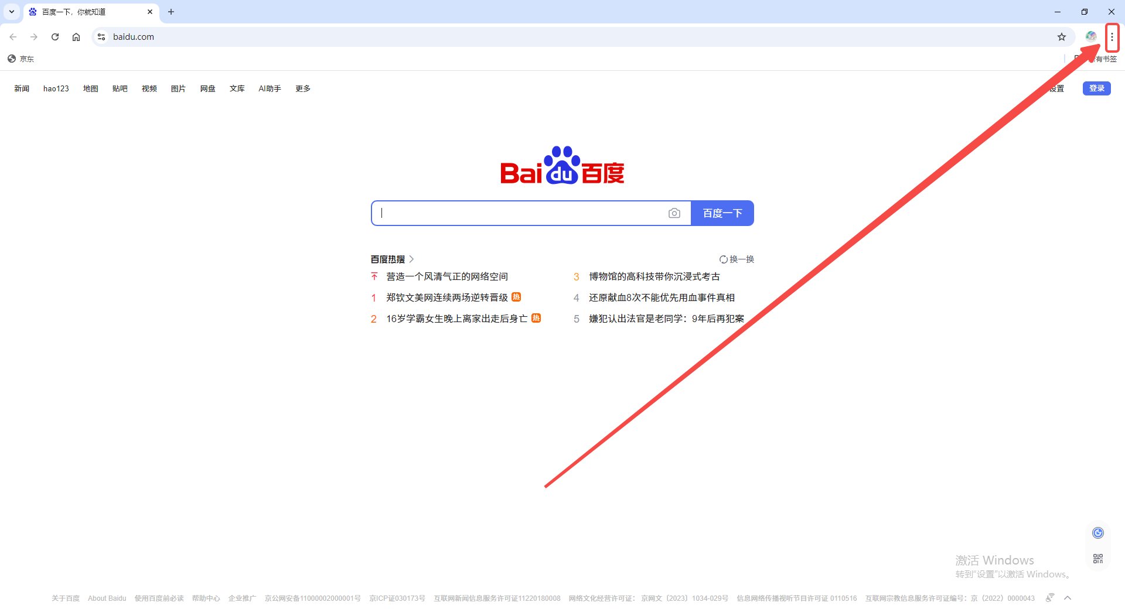The width and height of the screenshot is (1125, 609).
Task: Bookmark this page with the star icon
Action: (1061, 36)
